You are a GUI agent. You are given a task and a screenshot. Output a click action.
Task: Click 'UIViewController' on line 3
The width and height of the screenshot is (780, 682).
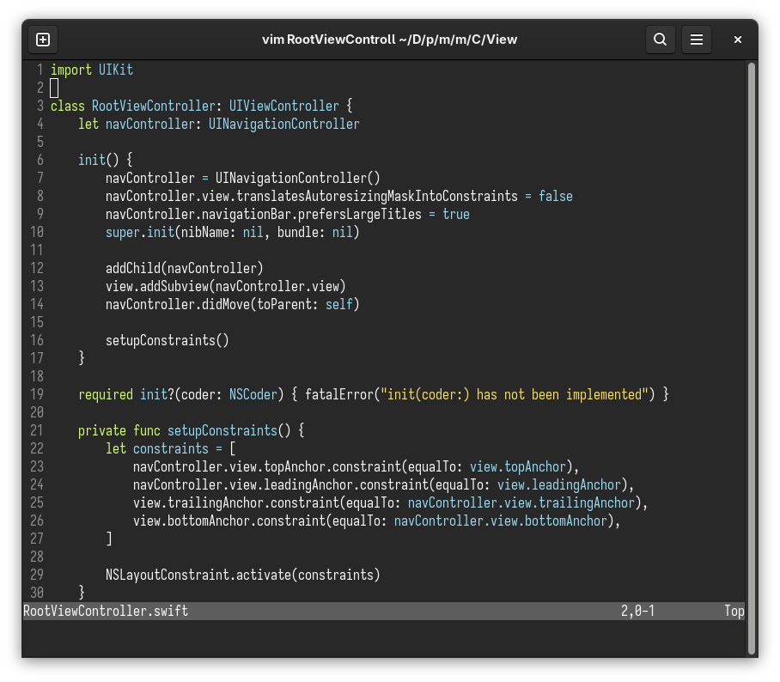click(283, 106)
